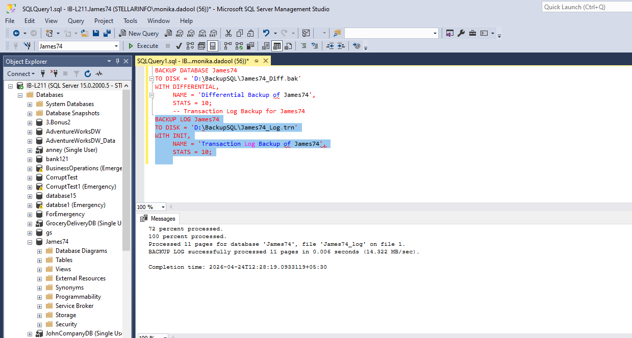Click Uncomment Selected Lines icon
The width and height of the screenshot is (632, 338).
pyautogui.click(x=315, y=46)
